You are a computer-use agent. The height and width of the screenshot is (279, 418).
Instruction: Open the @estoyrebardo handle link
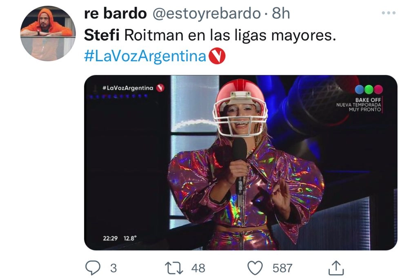pos(206,13)
